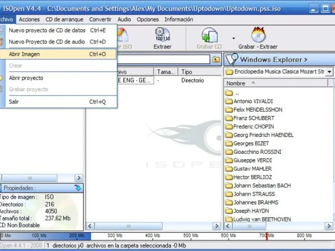This screenshot has height=251, width=335.
Task: Open the Antonio VIVALDI folder
Action: click(x=249, y=101)
